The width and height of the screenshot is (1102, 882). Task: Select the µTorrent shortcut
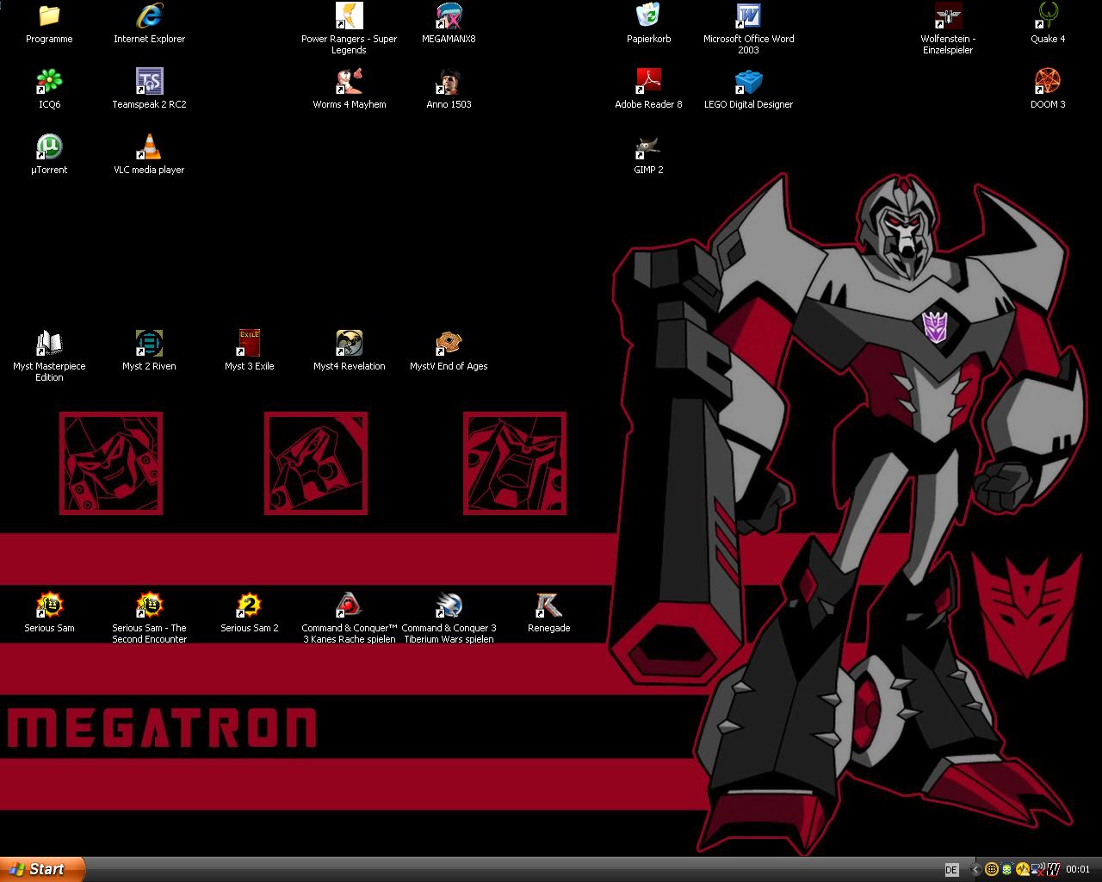point(49,155)
